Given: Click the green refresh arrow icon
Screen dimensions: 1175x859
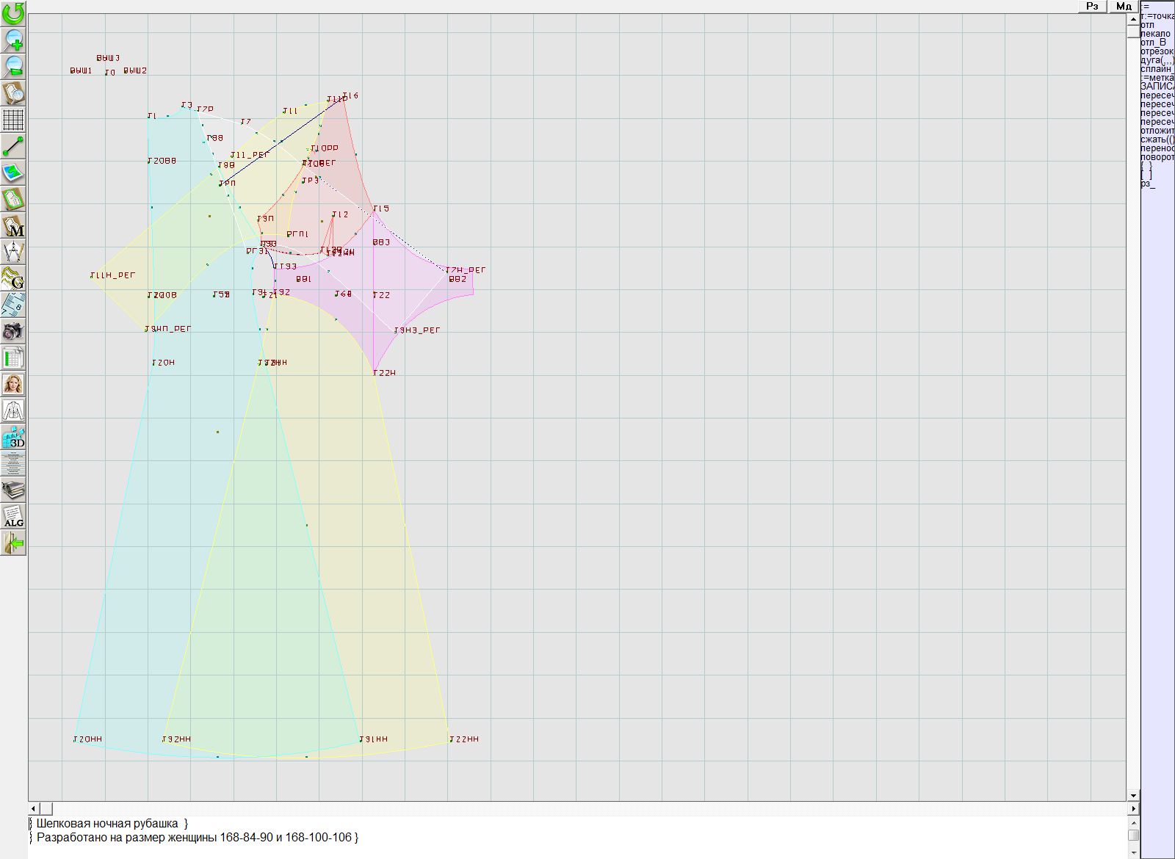Looking at the screenshot, I should point(13,12).
